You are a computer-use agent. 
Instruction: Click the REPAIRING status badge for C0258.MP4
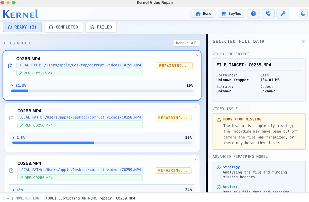(x=173, y=118)
